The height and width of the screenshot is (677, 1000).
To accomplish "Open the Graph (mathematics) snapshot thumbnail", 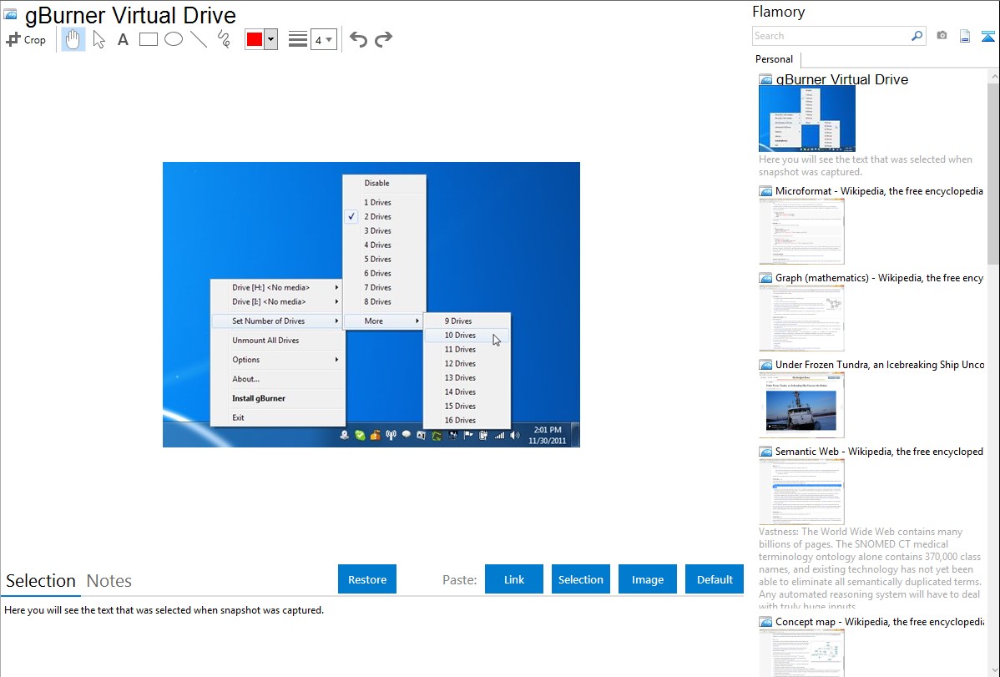I will tap(801, 318).
